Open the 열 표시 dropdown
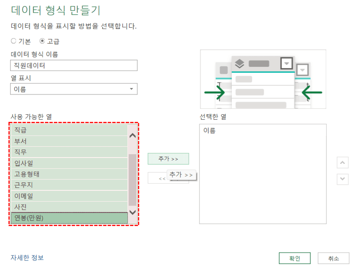This screenshot has height=271, width=360. [131, 89]
